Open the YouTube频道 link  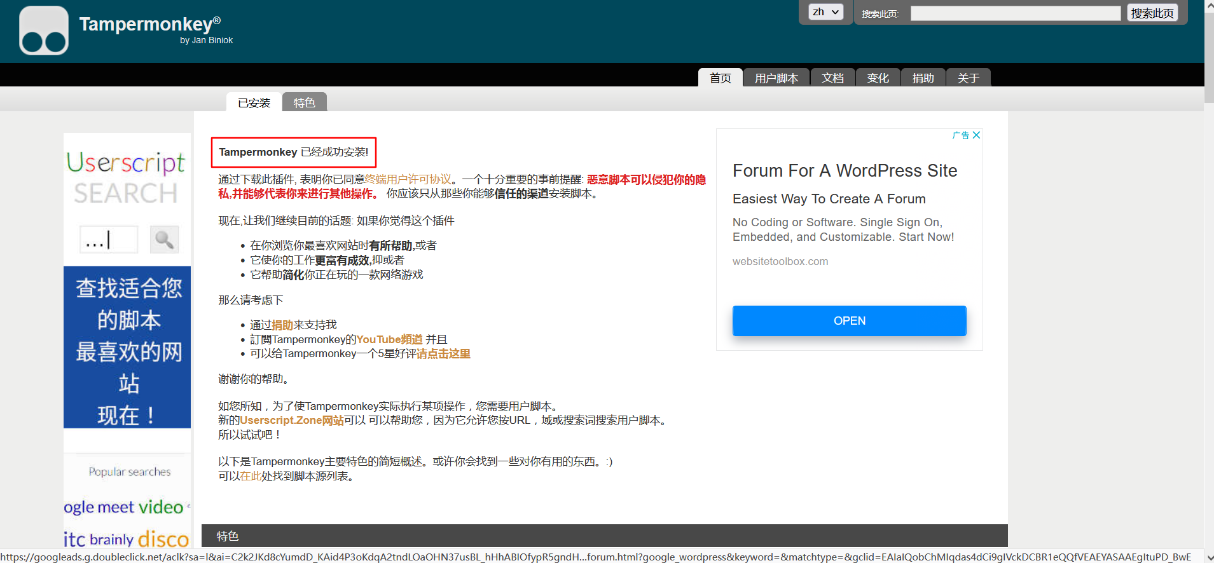[x=389, y=339]
